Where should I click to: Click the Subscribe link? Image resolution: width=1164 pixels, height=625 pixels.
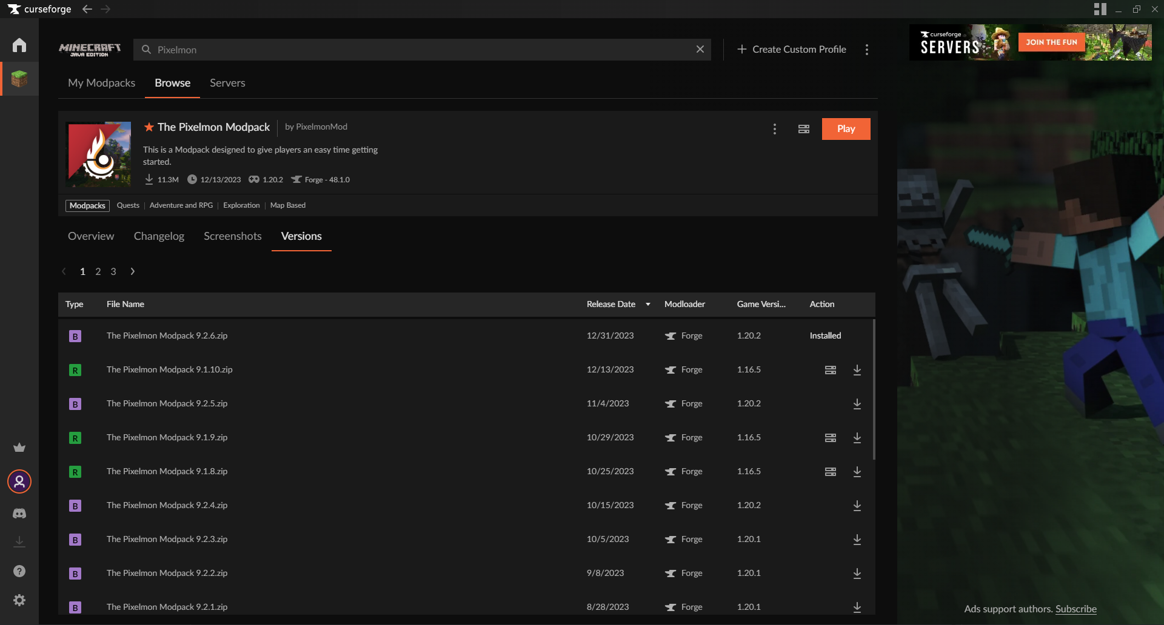(x=1075, y=609)
